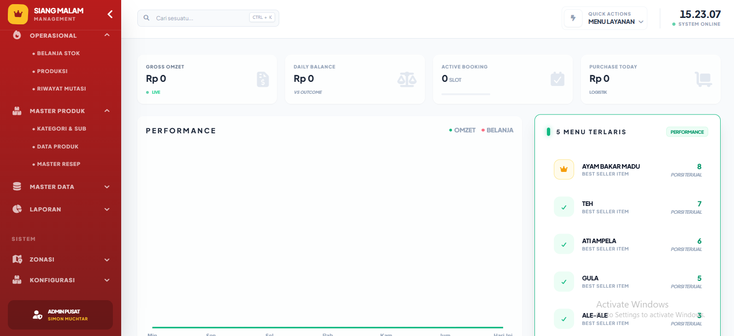Viewport: 734px width, 336px height.
Task: Click the checkmark badge beside Gula
Action: coord(564,281)
